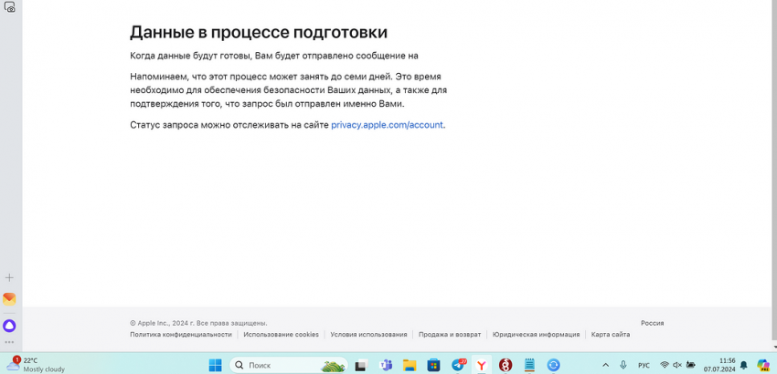Open Telegram from the taskbar
The image size is (777, 374).
click(x=458, y=365)
